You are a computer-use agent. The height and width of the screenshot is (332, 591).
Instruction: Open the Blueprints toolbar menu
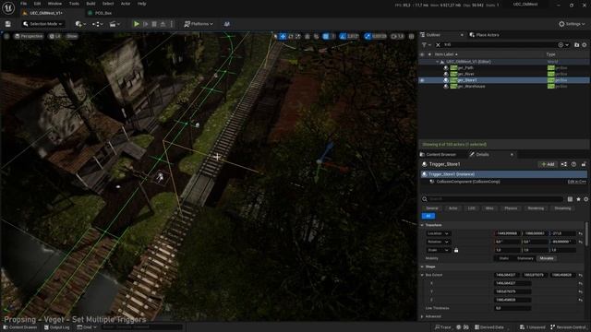click(97, 24)
